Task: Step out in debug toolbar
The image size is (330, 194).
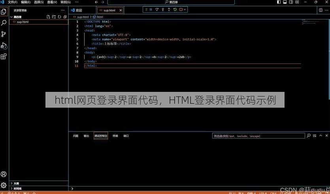Action: [169, 10]
